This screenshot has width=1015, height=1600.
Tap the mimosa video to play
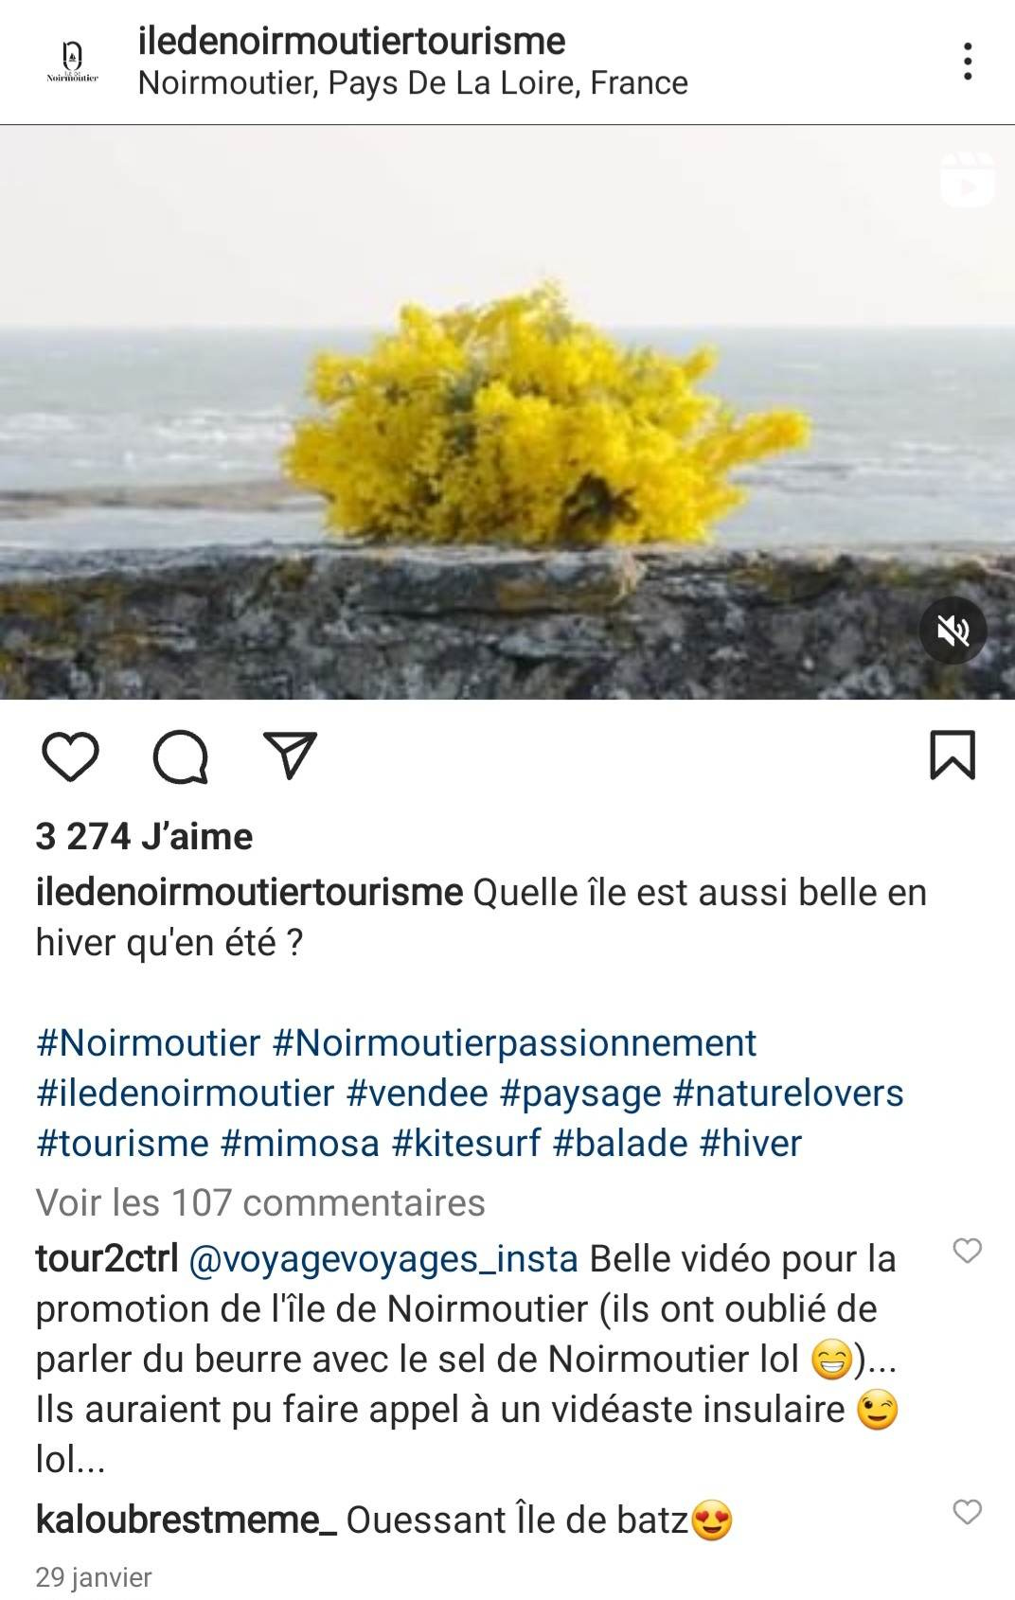(508, 412)
